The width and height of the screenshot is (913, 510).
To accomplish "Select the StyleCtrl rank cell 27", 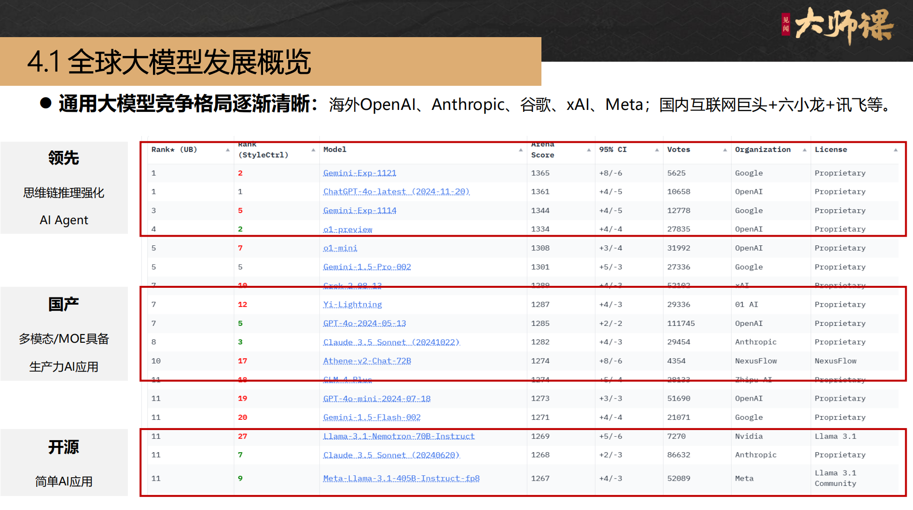I will pos(242,436).
